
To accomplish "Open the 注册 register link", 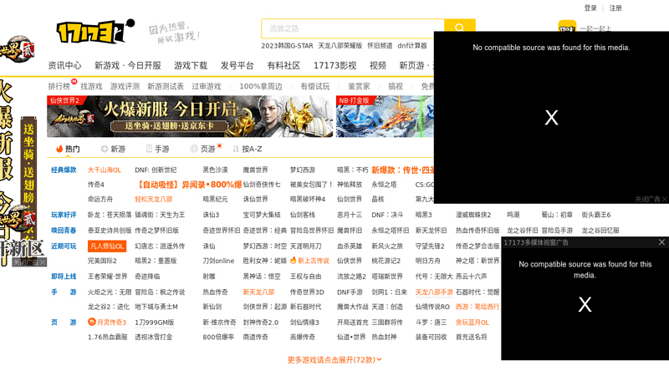I will (x=615, y=8).
